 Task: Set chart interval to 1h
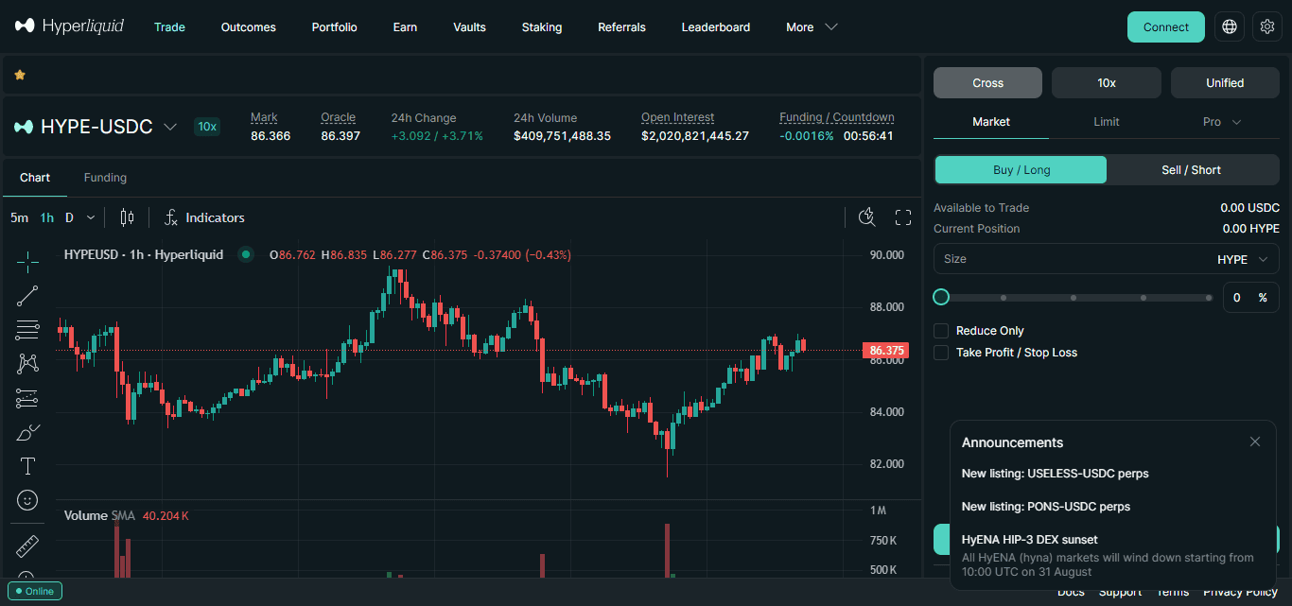coord(46,217)
